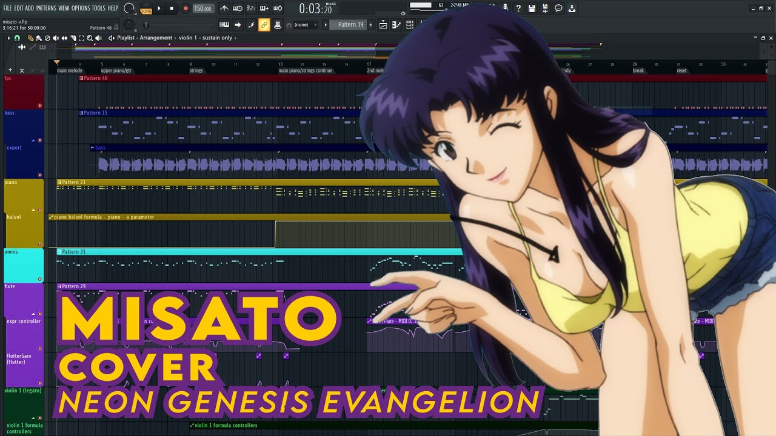
Task: Toggle mute dot on export track
Action: (40, 174)
